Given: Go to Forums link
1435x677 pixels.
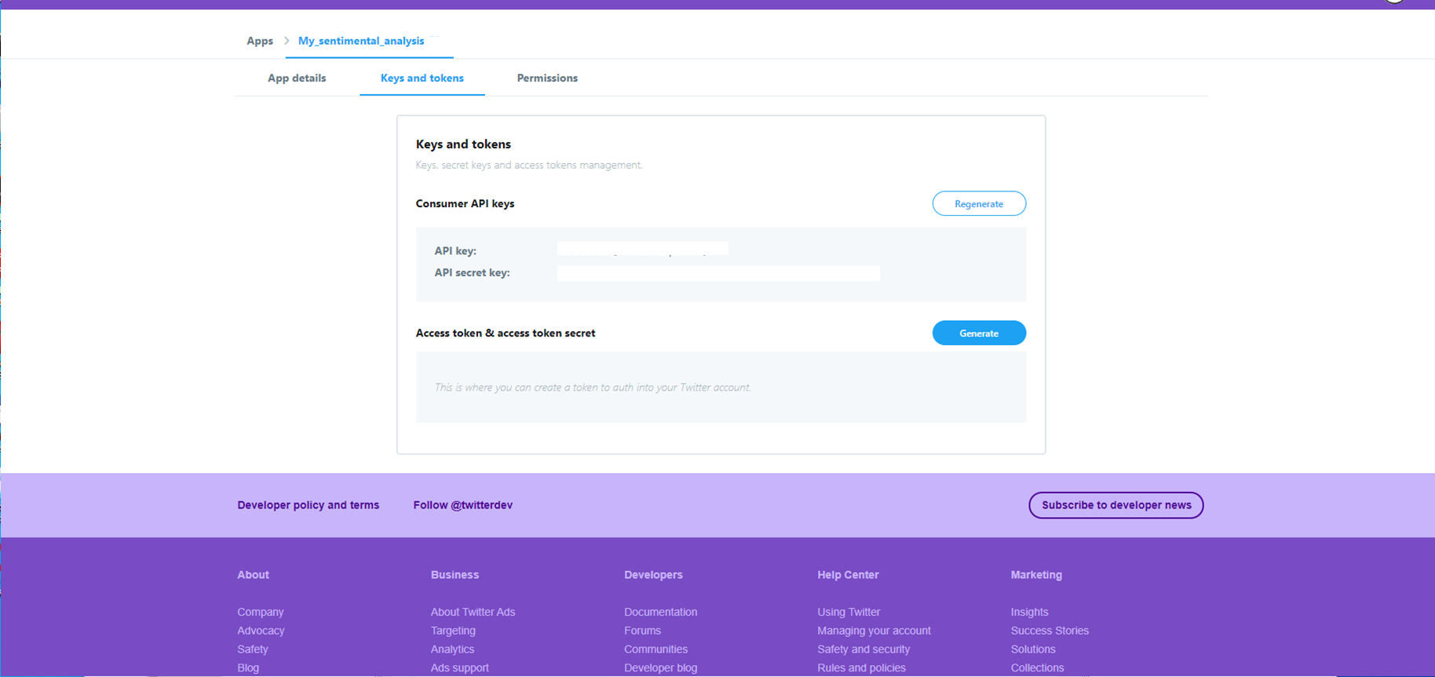Looking at the screenshot, I should 642,631.
